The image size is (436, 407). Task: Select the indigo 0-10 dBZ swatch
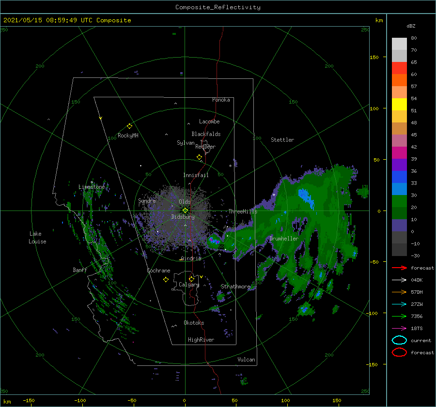399,226
